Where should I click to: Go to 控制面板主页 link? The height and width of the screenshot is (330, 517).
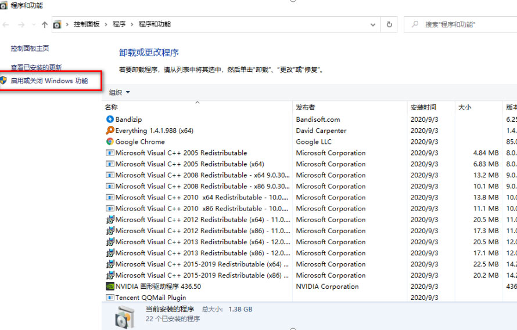(x=30, y=49)
